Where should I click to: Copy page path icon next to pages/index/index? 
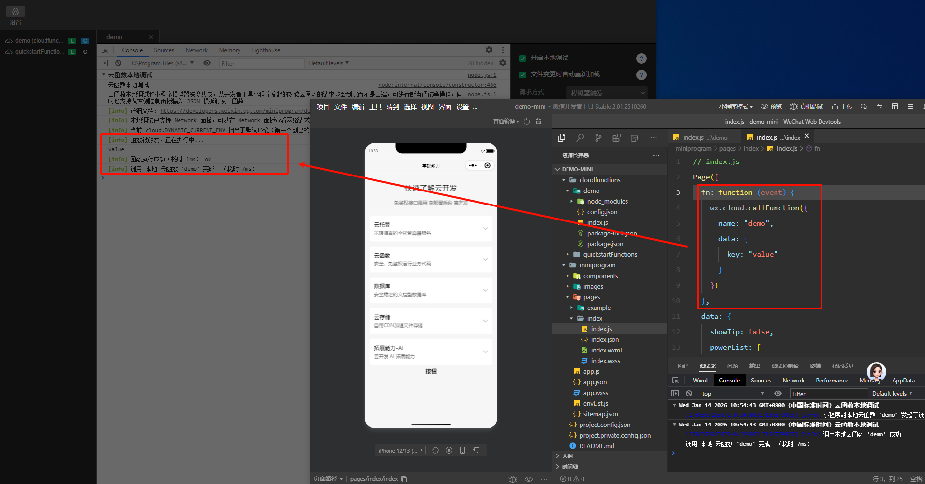pos(404,479)
